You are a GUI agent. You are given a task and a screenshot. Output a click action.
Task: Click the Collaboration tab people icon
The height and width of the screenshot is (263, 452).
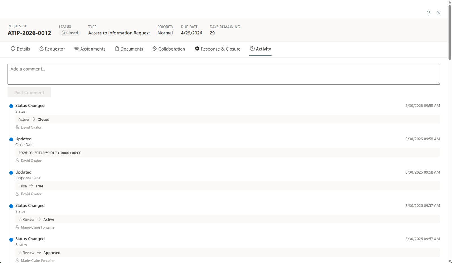click(155, 49)
